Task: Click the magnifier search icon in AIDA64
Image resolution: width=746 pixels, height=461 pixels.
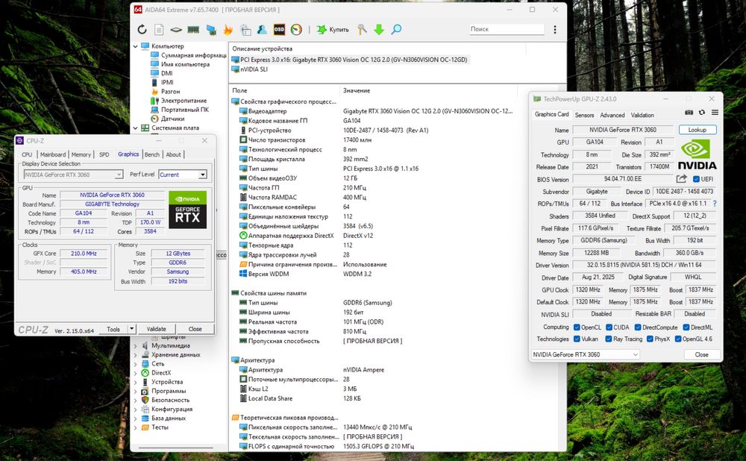Action: click(396, 30)
